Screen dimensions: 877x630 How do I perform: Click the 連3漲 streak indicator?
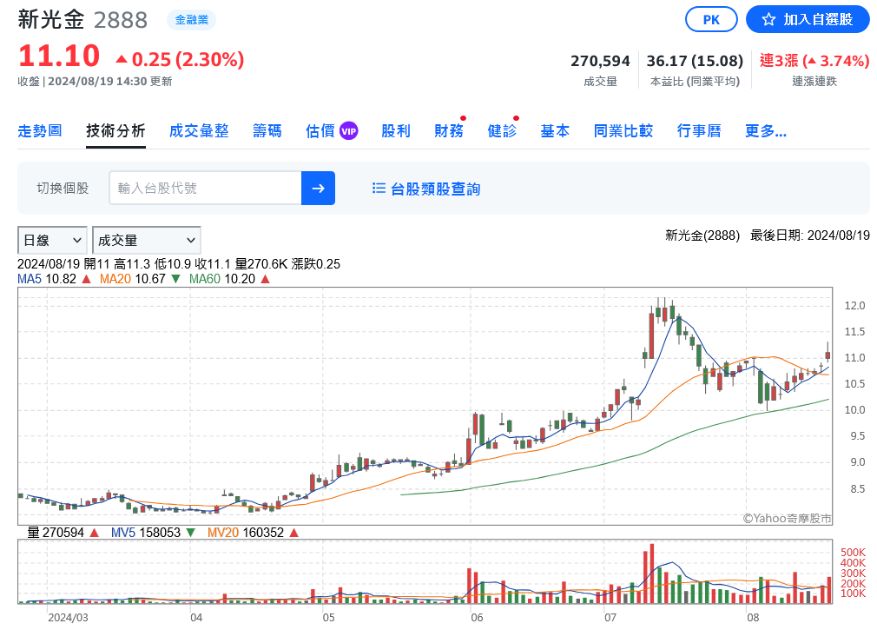tap(814, 61)
